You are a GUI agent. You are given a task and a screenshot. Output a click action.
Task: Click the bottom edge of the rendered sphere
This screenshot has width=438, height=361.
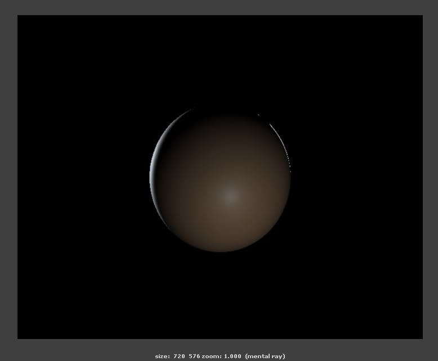[x=221, y=250]
